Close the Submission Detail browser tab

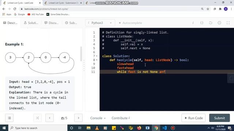tap(81, 3)
